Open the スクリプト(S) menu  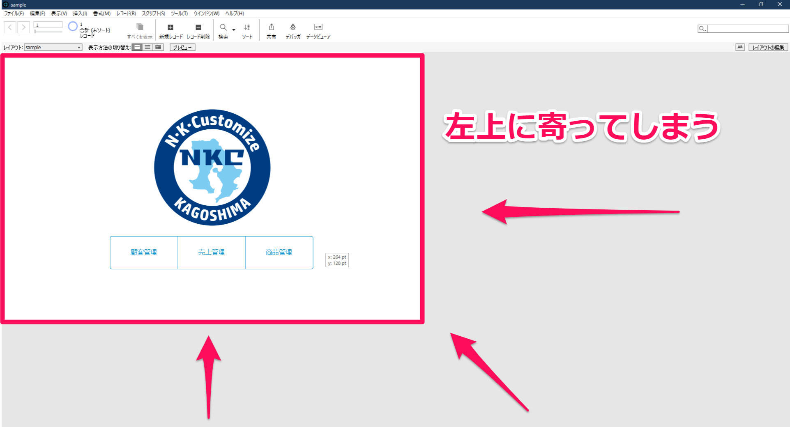click(154, 14)
